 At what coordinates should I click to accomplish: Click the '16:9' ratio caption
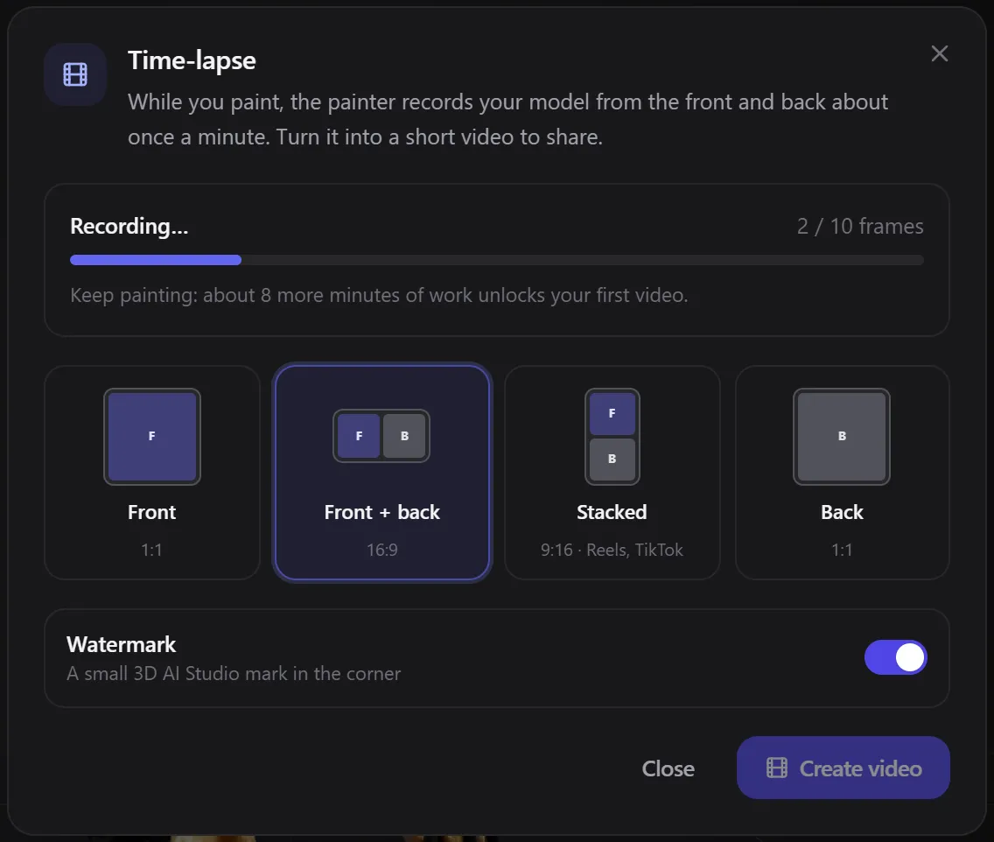click(x=382, y=550)
